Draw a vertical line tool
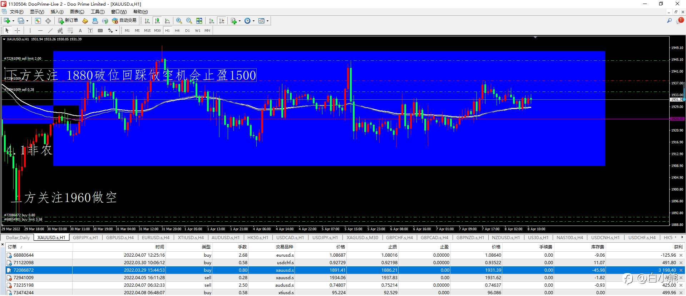 pyautogui.click(x=30, y=31)
